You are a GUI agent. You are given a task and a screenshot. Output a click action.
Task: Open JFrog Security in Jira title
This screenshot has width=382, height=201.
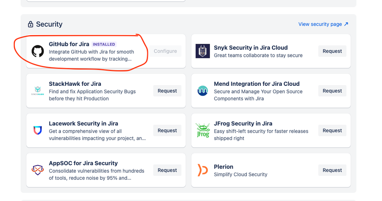coord(243,123)
